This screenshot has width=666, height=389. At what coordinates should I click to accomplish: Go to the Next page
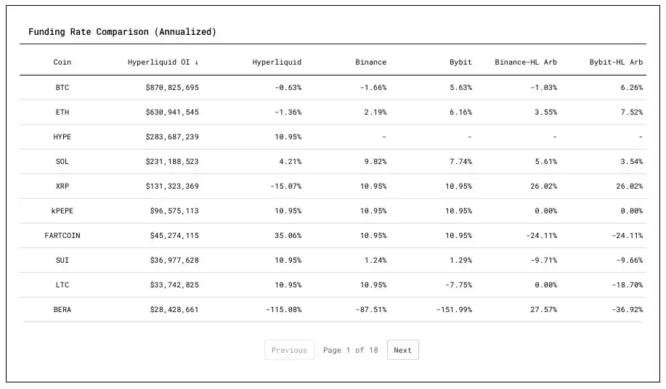coord(402,350)
